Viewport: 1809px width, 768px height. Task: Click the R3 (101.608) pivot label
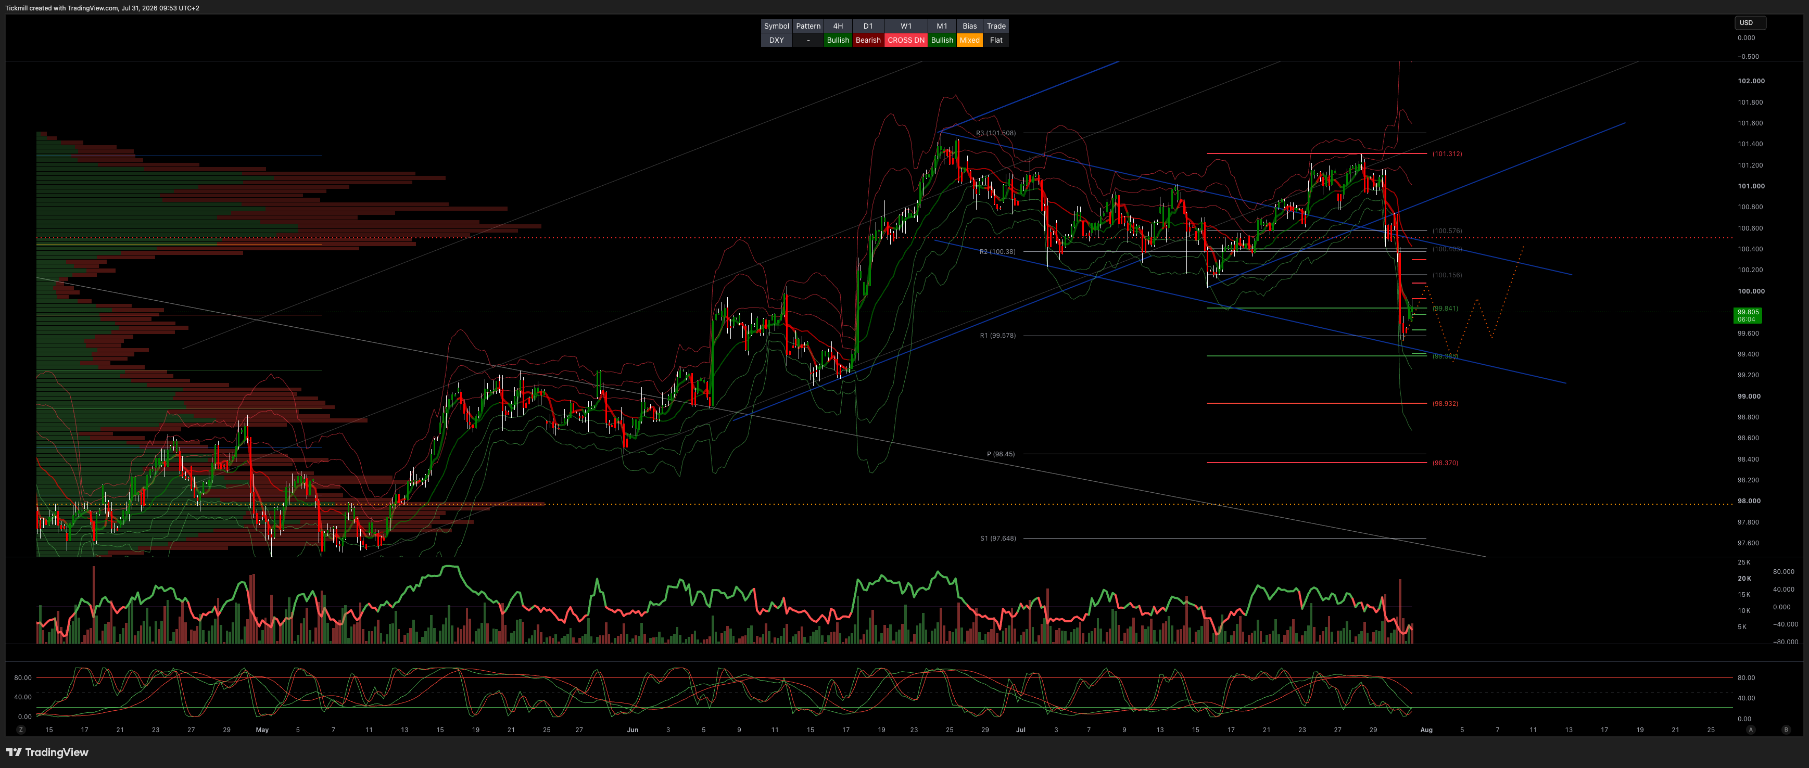click(x=995, y=133)
